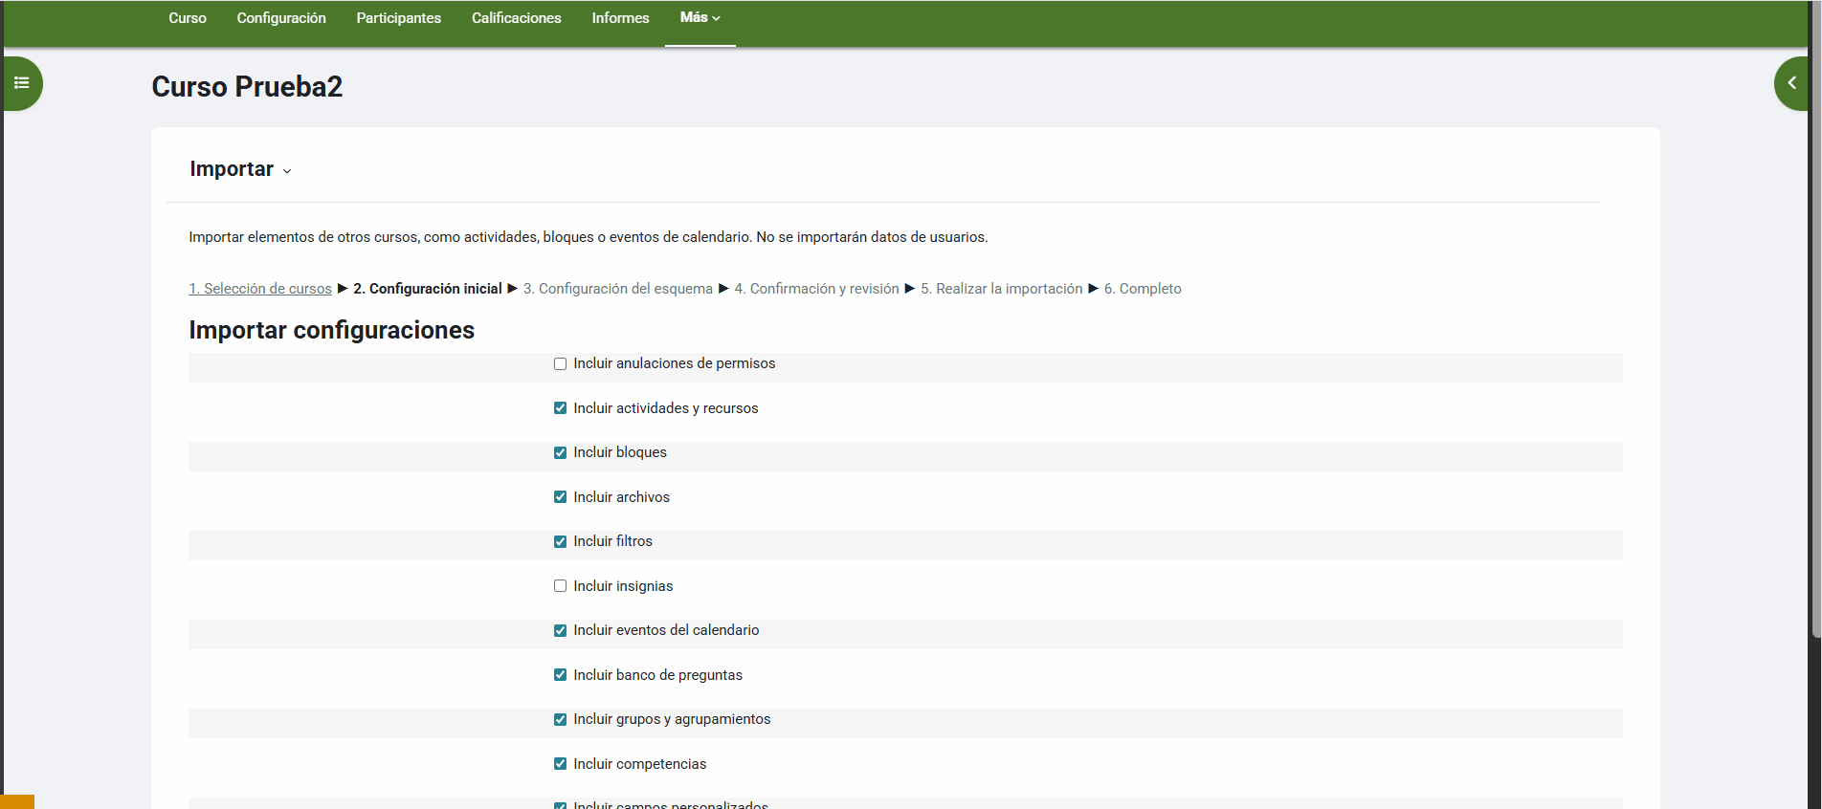Enable Incluir insignias checkbox
1822x809 pixels.
click(561, 586)
